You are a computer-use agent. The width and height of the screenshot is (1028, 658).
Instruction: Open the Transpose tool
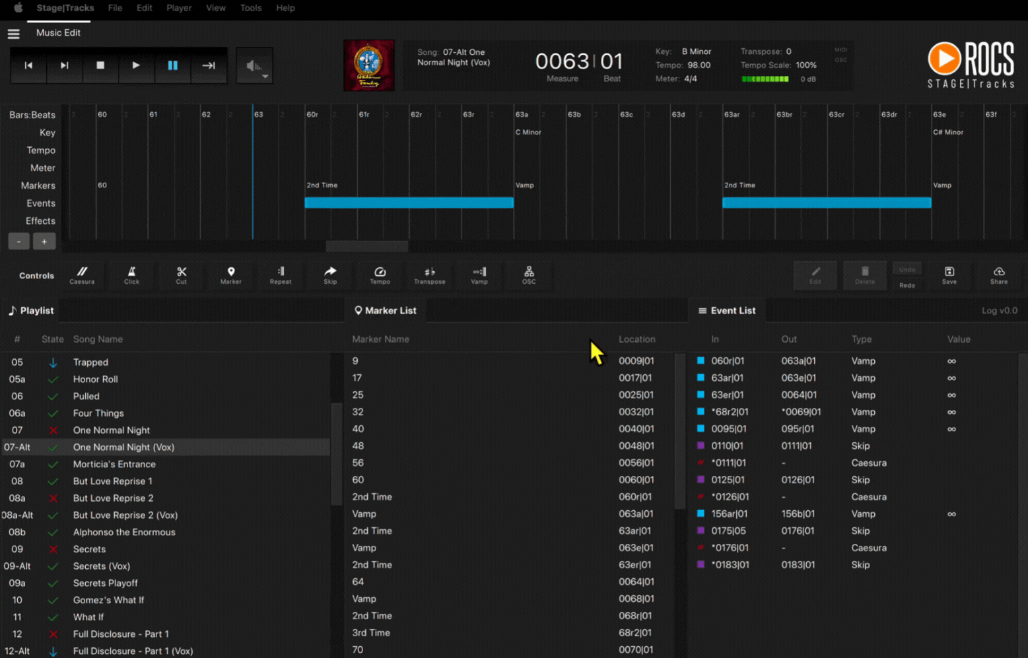[430, 275]
